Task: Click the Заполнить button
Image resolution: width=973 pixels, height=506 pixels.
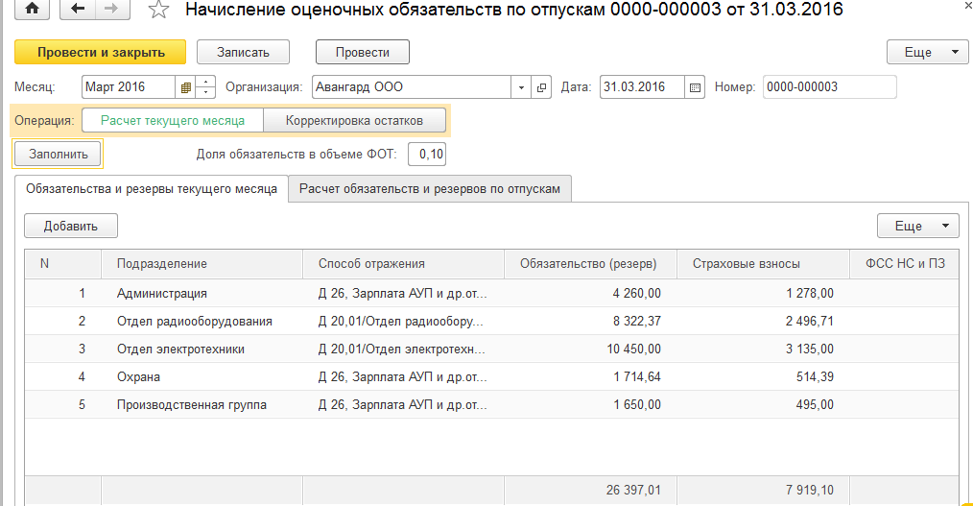Action: [59, 154]
